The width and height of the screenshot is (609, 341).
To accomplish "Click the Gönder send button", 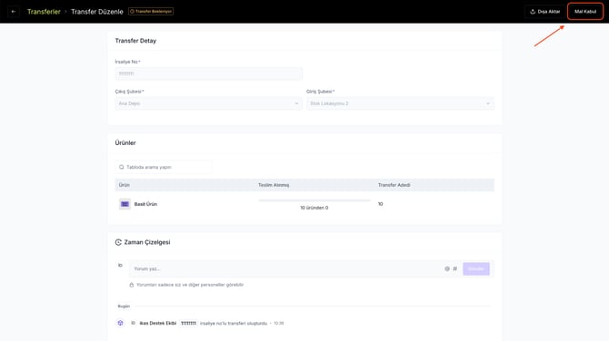I will pos(476,268).
